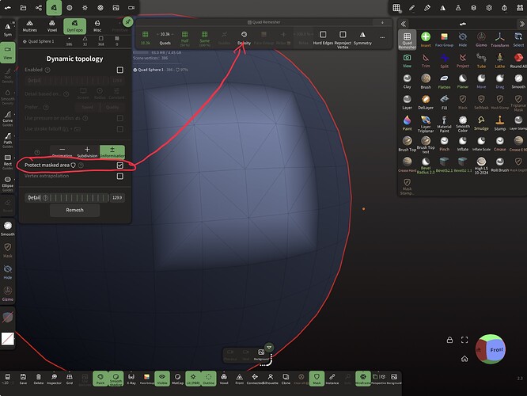Screen dimensions: 527x396
Task: Choose the Material Paint tool
Action: [x=444, y=124]
